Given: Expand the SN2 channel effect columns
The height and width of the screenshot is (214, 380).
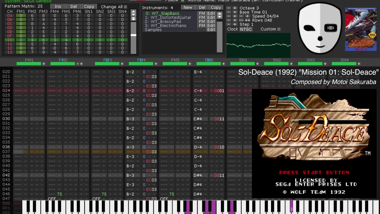Looking at the screenshot, I should click(291, 64).
